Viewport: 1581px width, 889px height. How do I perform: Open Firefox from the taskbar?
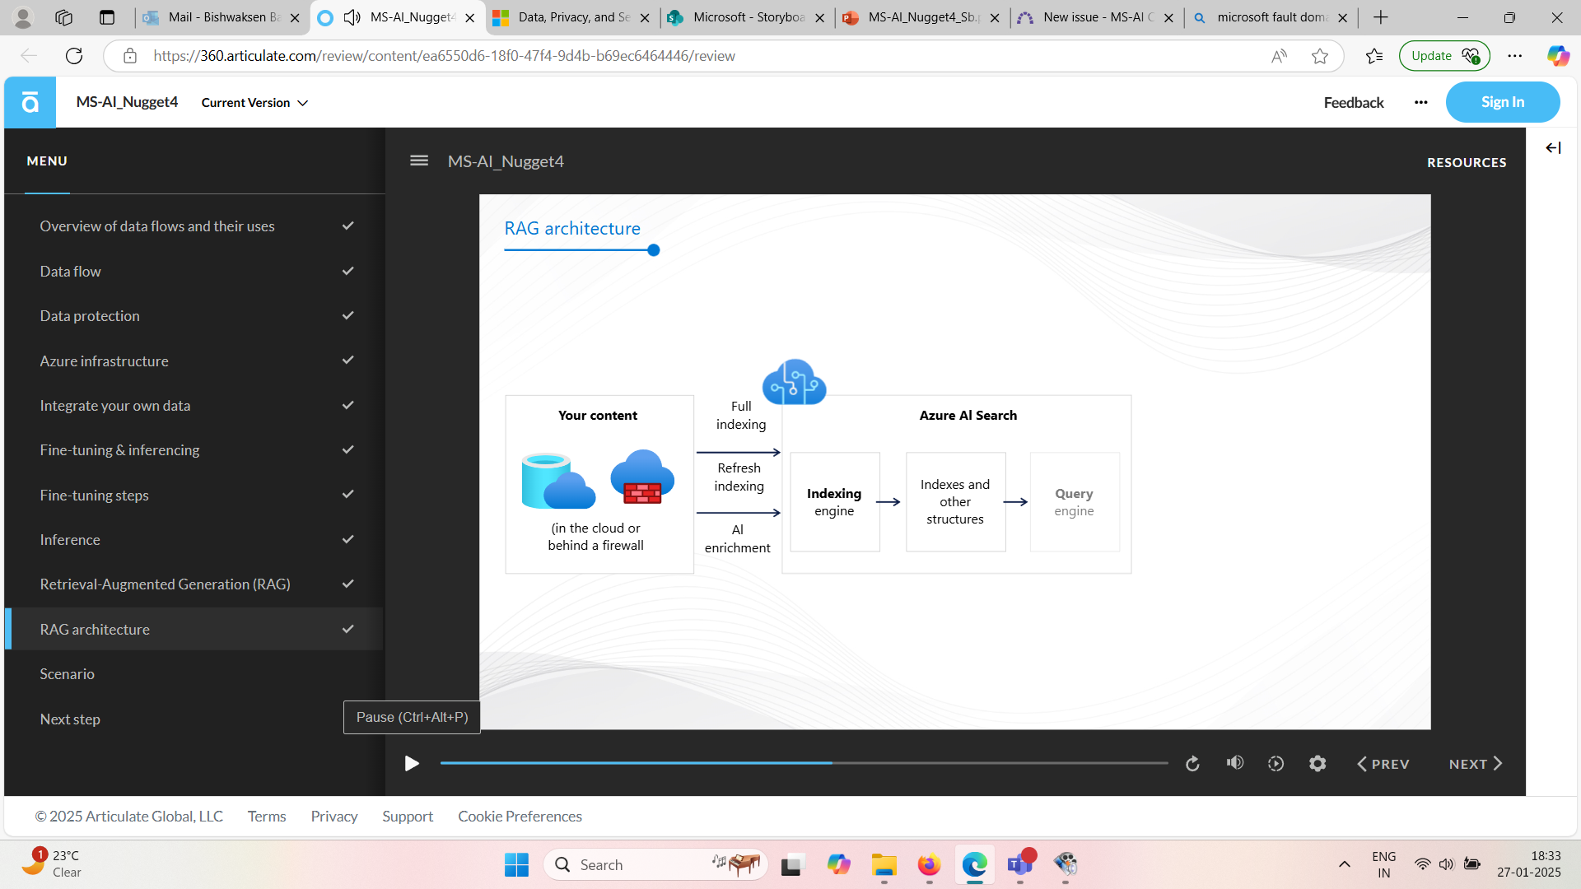tap(930, 864)
